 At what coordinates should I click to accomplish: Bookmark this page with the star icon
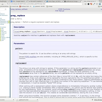pos(83,4)
